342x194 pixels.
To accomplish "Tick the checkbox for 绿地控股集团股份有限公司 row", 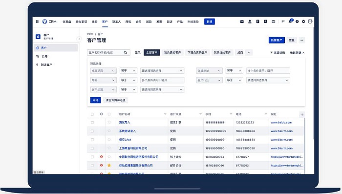I will pyautogui.click(x=92, y=165).
